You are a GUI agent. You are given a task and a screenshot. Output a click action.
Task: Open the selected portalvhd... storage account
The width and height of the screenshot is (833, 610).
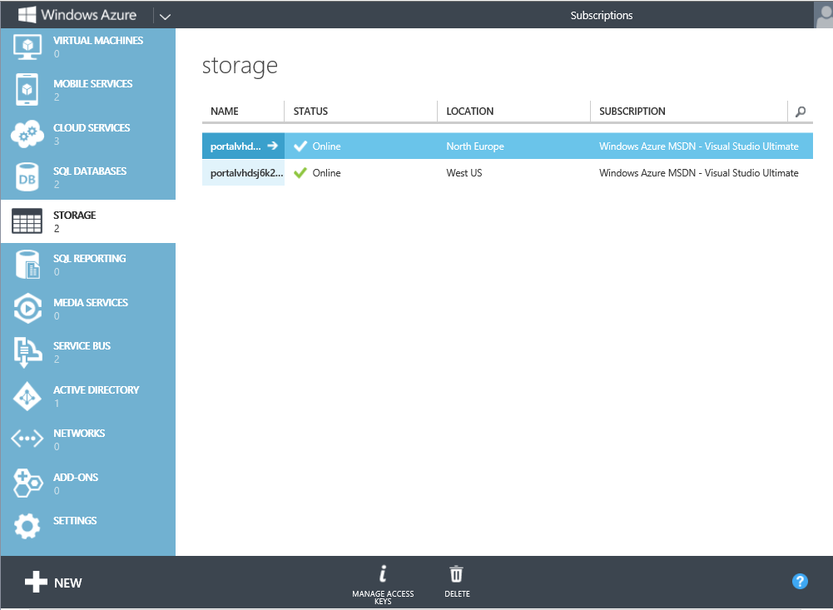(236, 146)
